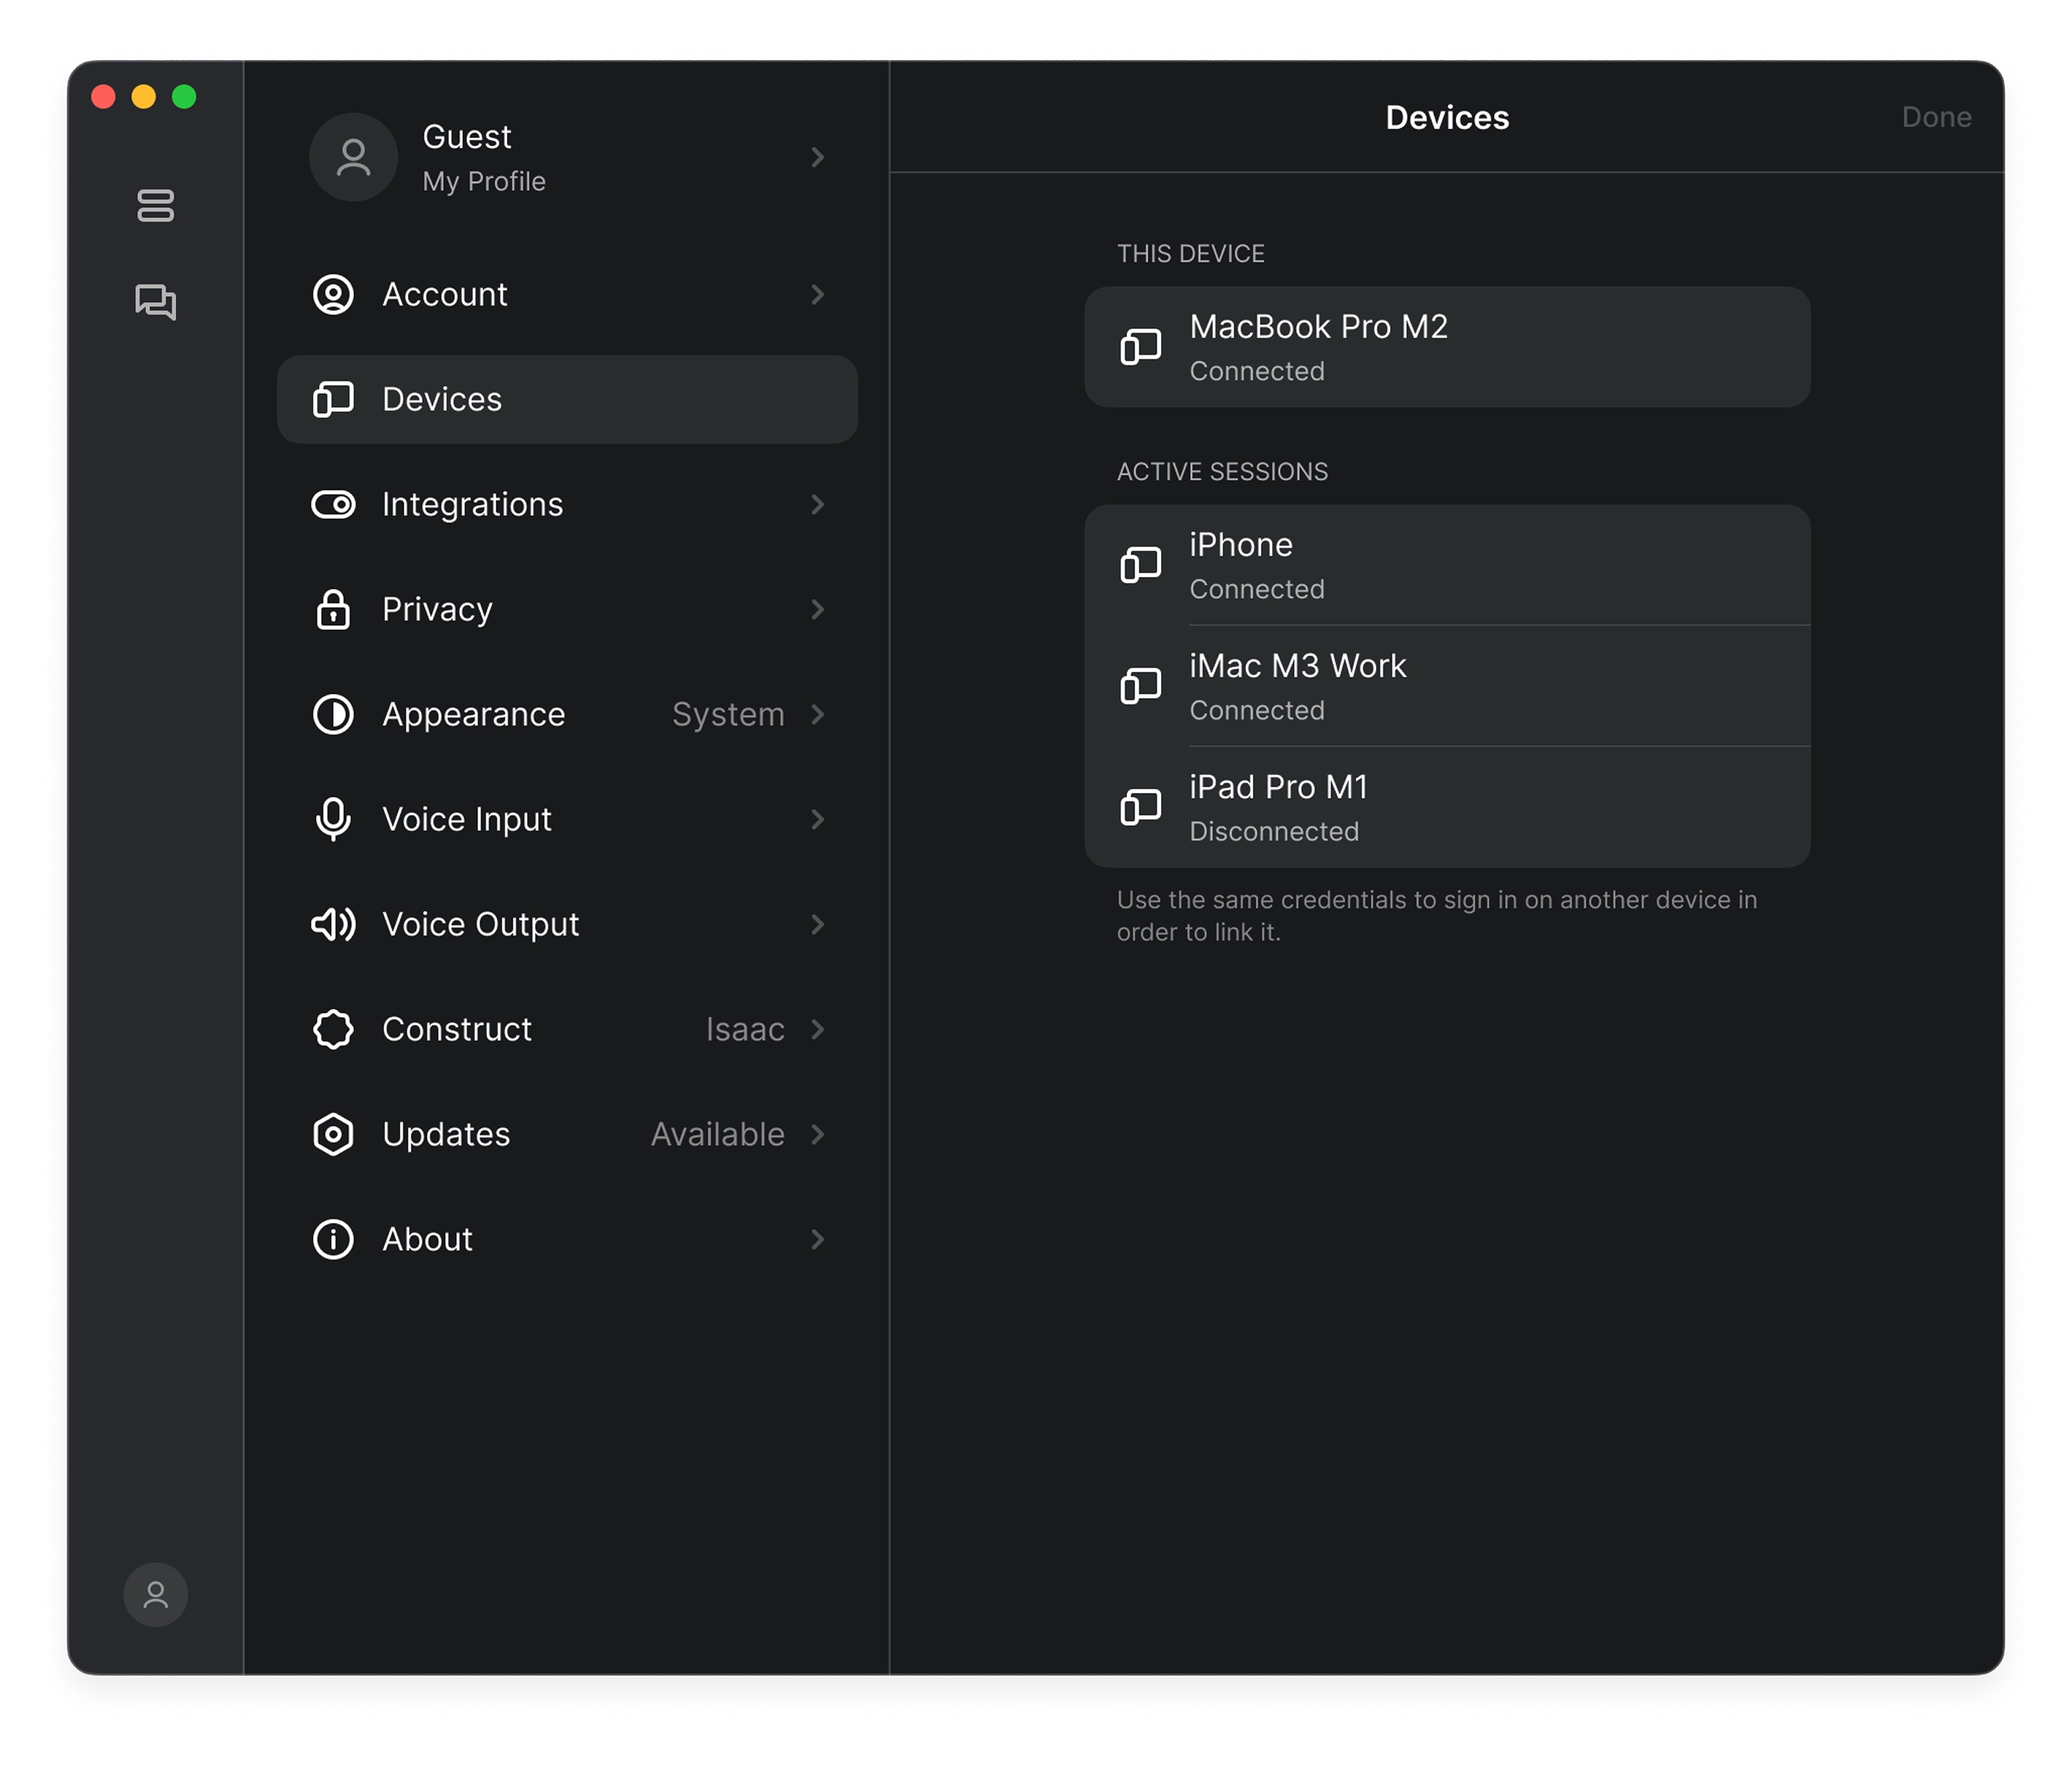Select the iMac M3 Work device name
Screen dimensions: 2072x1768
[x=1297, y=666]
